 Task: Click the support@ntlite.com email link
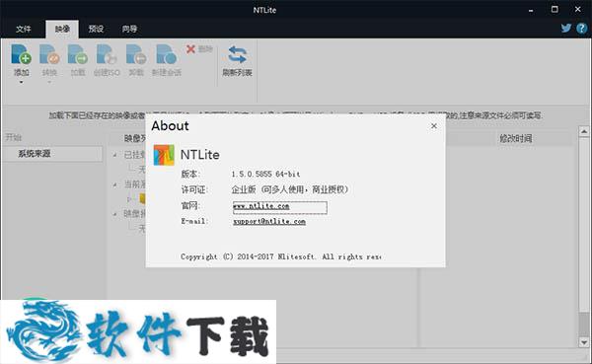tap(269, 221)
